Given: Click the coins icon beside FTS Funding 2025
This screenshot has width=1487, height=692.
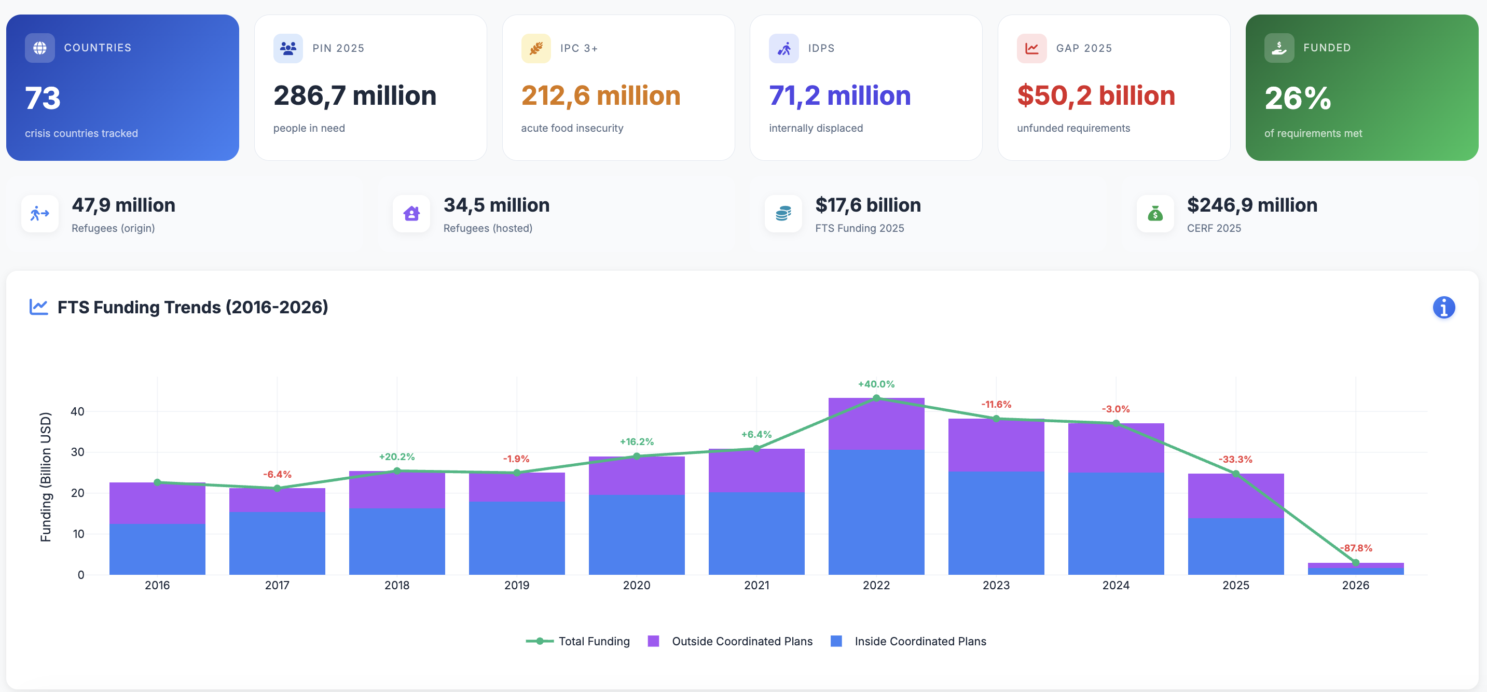Looking at the screenshot, I should [783, 214].
